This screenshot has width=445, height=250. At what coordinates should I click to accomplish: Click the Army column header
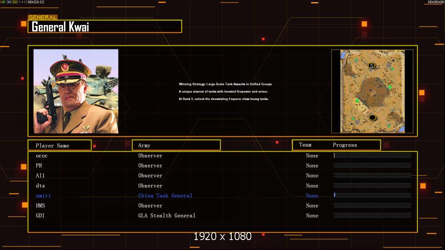[x=176, y=145]
